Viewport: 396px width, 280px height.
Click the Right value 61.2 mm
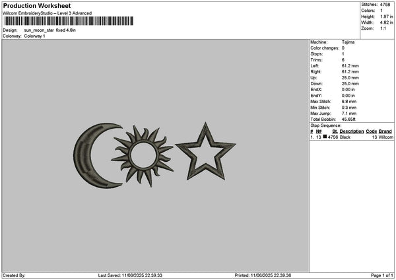point(350,72)
